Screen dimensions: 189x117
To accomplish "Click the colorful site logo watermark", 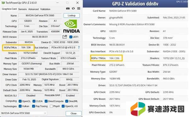I will [x=138, y=109].
